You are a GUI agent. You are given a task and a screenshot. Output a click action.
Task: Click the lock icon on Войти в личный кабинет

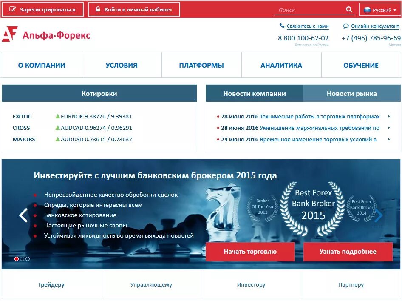point(98,9)
